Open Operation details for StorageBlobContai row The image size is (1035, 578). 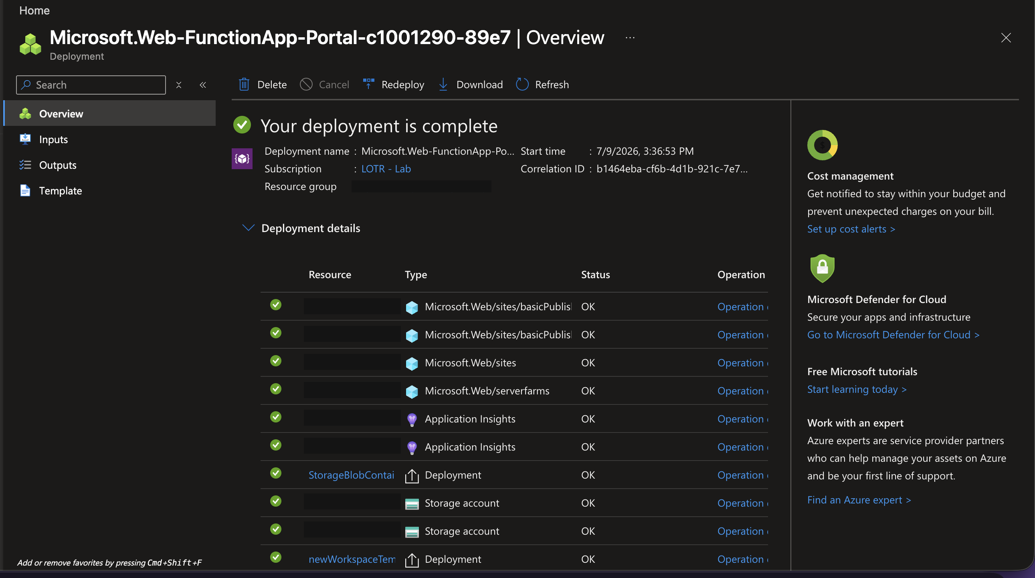tap(742, 475)
